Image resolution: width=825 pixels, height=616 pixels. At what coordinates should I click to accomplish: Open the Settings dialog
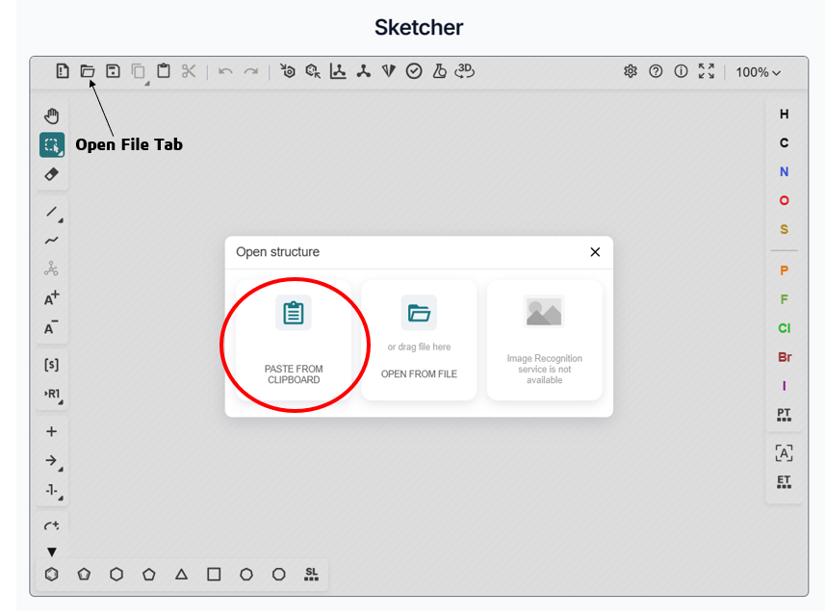point(631,71)
